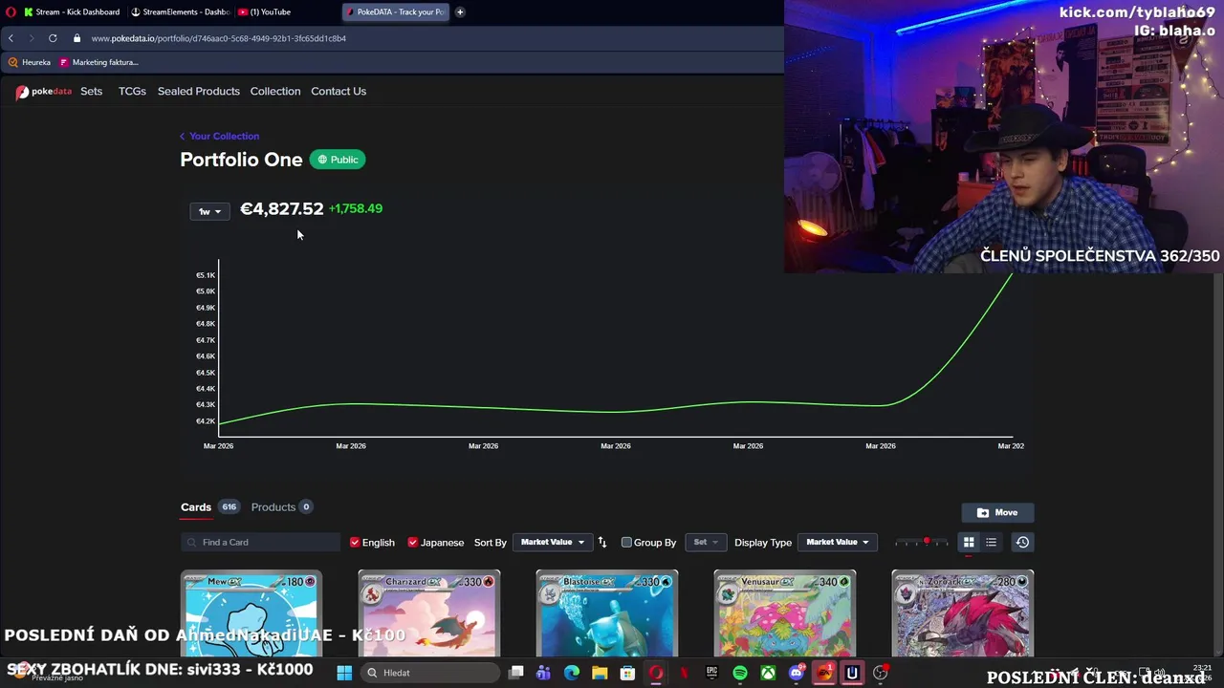The width and height of the screenshot is (1224, 688).
Task: Open Microsoft Store from the taskbar
Action: tap(627, 673)
